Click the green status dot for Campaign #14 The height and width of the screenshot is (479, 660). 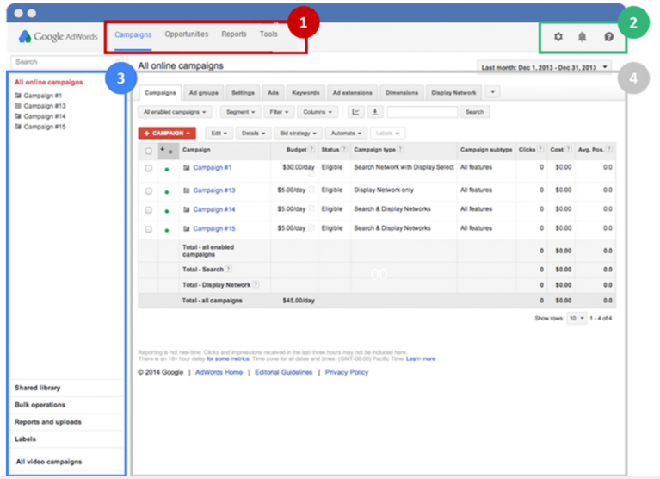point(167,211)
